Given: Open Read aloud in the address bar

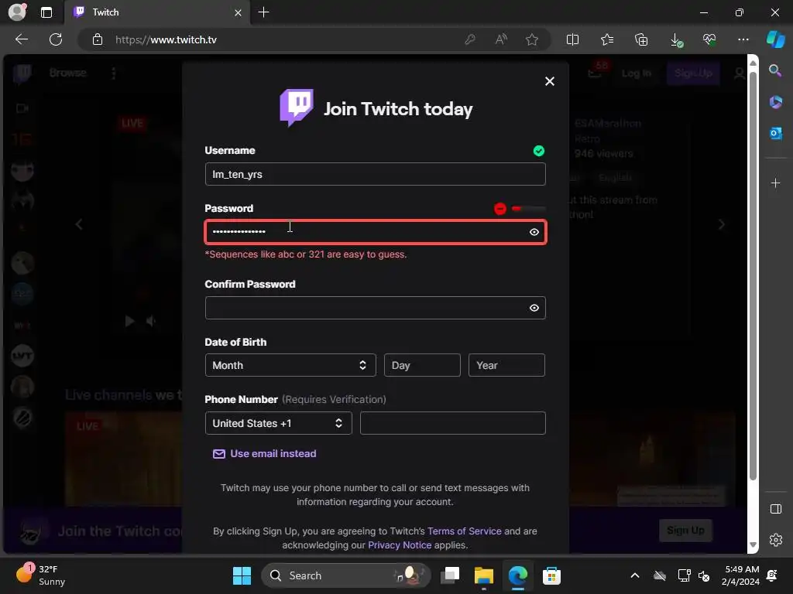Looking at the screenshot, I should [x=501, y=39].
